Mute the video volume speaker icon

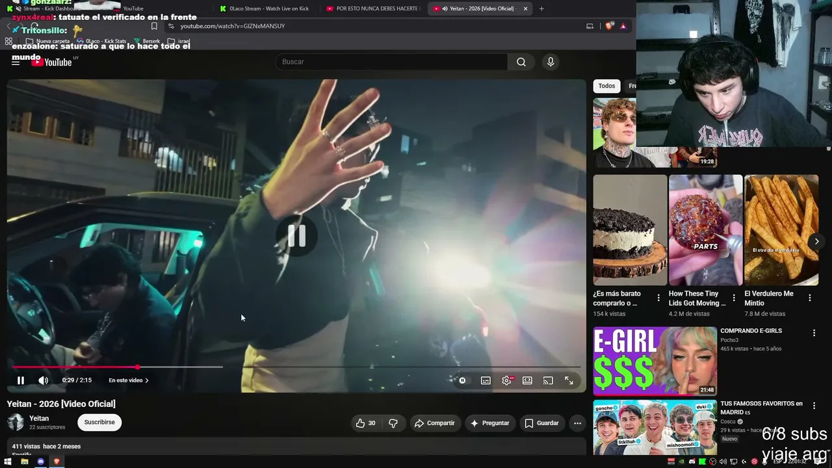click(43, 380)
